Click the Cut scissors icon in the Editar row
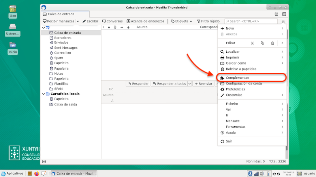 pos(253,43)
